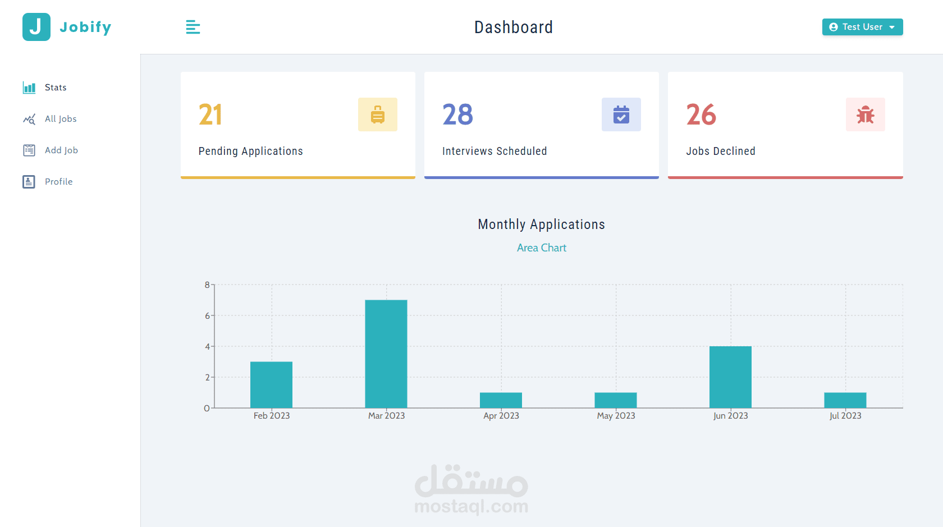Image resolution: width=943 pixels, height=527 pixels.
Task: Click the May 2023 axis label
Action: [x=616, y=416]
